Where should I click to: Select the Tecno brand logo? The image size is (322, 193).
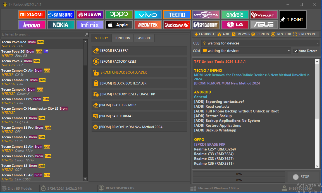[177, 15]
